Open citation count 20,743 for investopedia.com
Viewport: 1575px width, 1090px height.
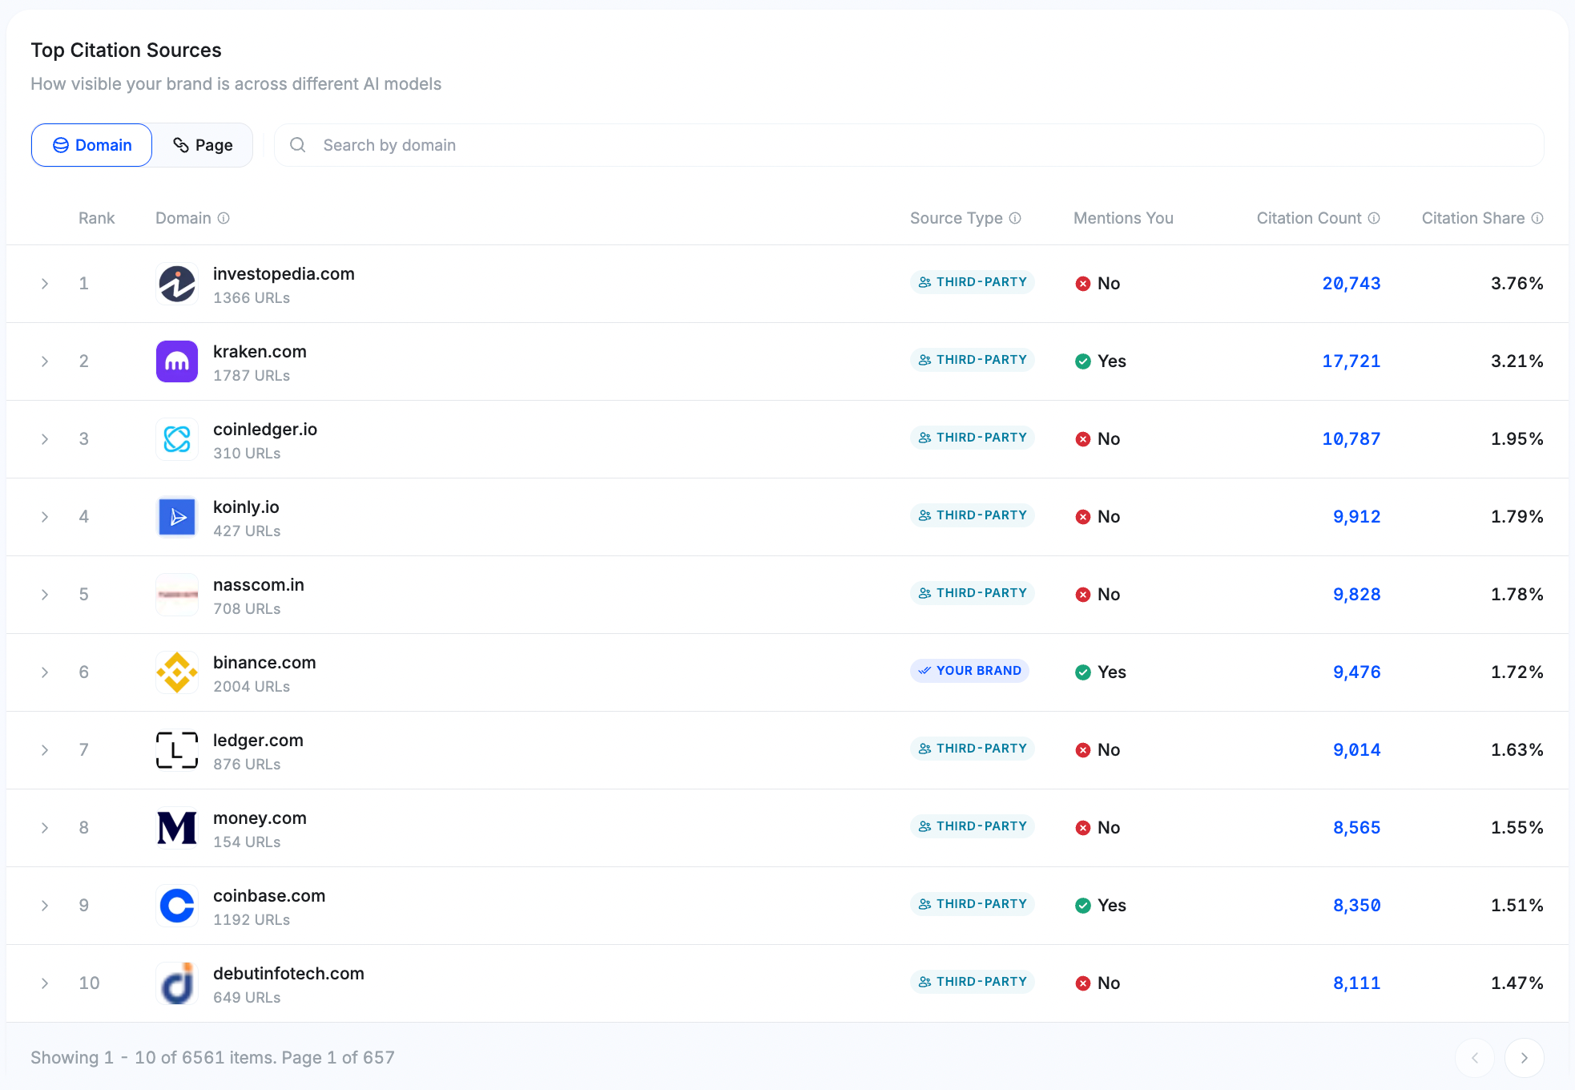tap(1351, 283)
